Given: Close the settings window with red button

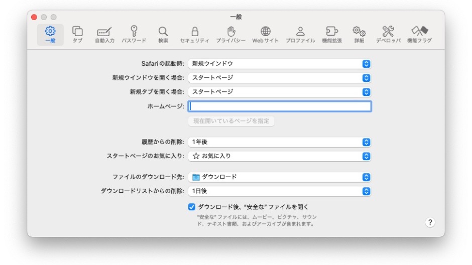Looking at the screenshot, I should click(34, 17).
